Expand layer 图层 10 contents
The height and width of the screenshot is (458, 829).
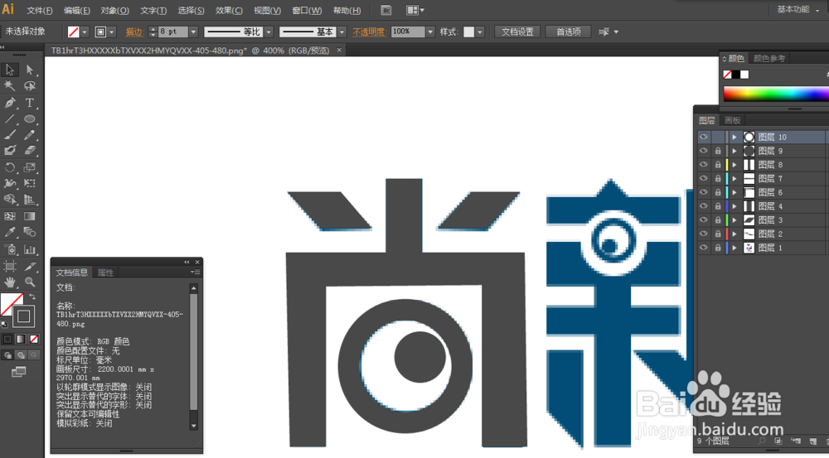tap(734, 137)
